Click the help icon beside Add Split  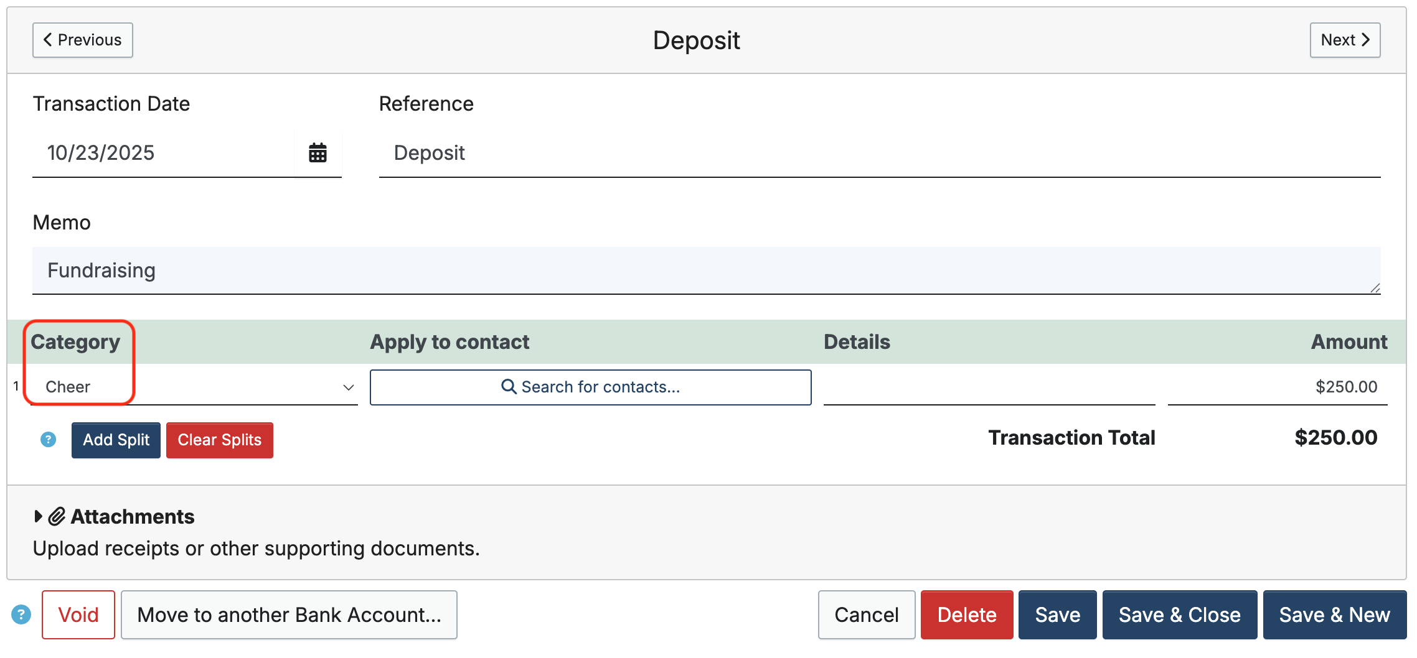point(48,440)
